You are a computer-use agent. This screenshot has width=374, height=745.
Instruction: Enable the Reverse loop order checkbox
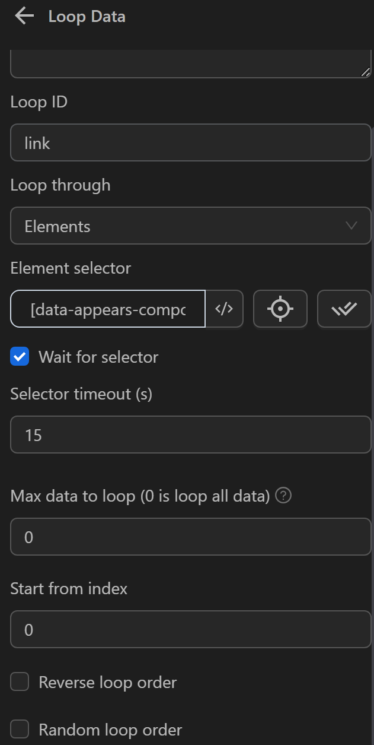20,682
